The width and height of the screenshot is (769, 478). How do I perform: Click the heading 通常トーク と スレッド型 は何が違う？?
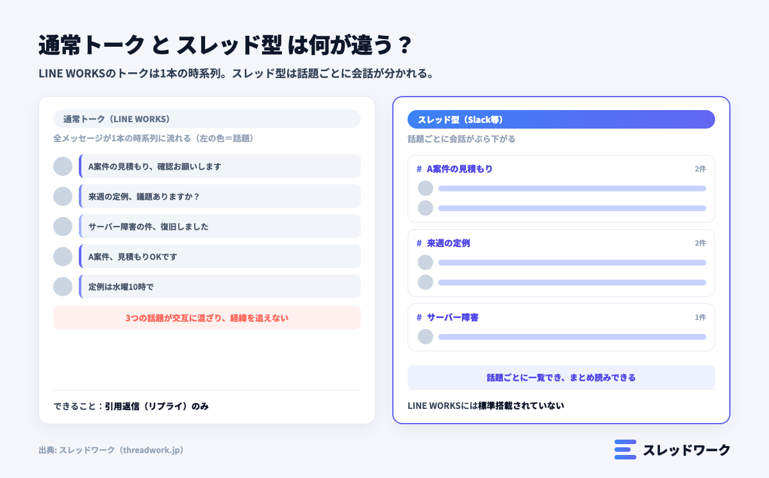tap(224, 45)
